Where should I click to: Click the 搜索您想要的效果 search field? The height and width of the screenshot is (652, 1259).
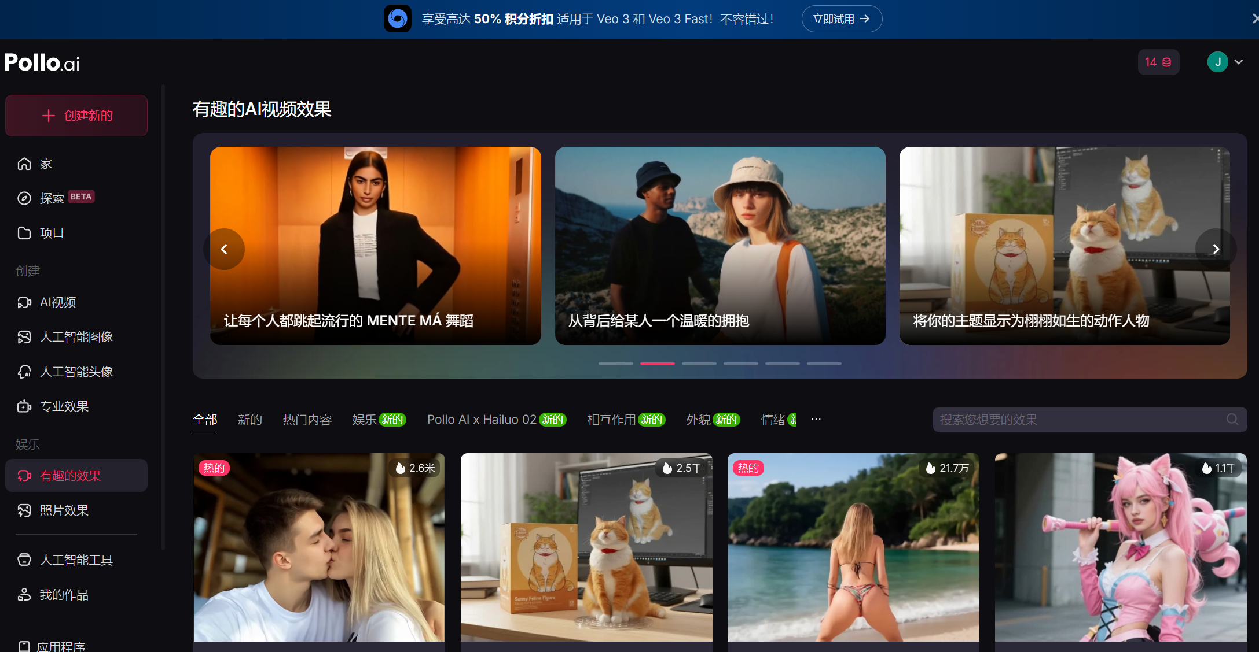coord(1090,420)
